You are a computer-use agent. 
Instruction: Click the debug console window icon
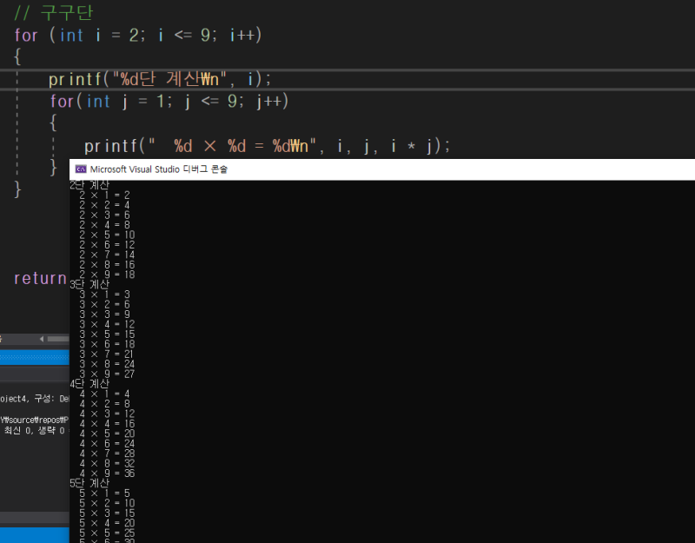(81, 169)
